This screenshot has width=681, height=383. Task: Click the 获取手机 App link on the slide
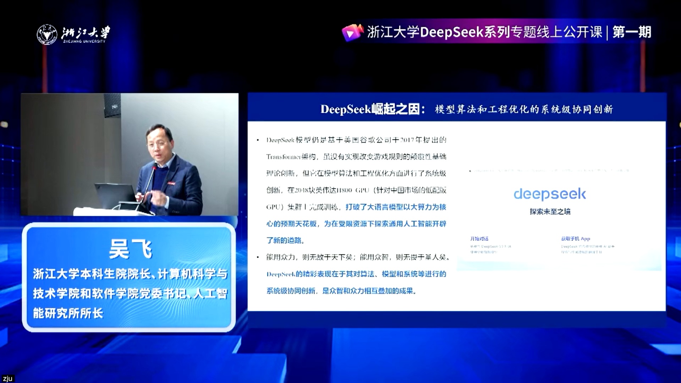[576, 239]
